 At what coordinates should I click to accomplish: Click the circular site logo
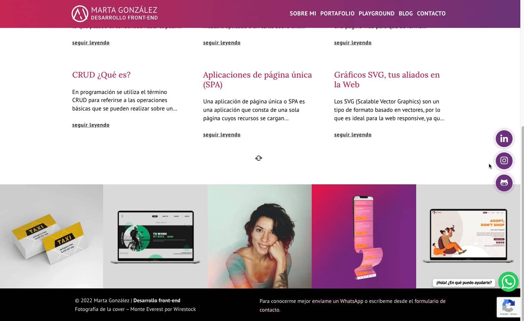tap(80, 14)
